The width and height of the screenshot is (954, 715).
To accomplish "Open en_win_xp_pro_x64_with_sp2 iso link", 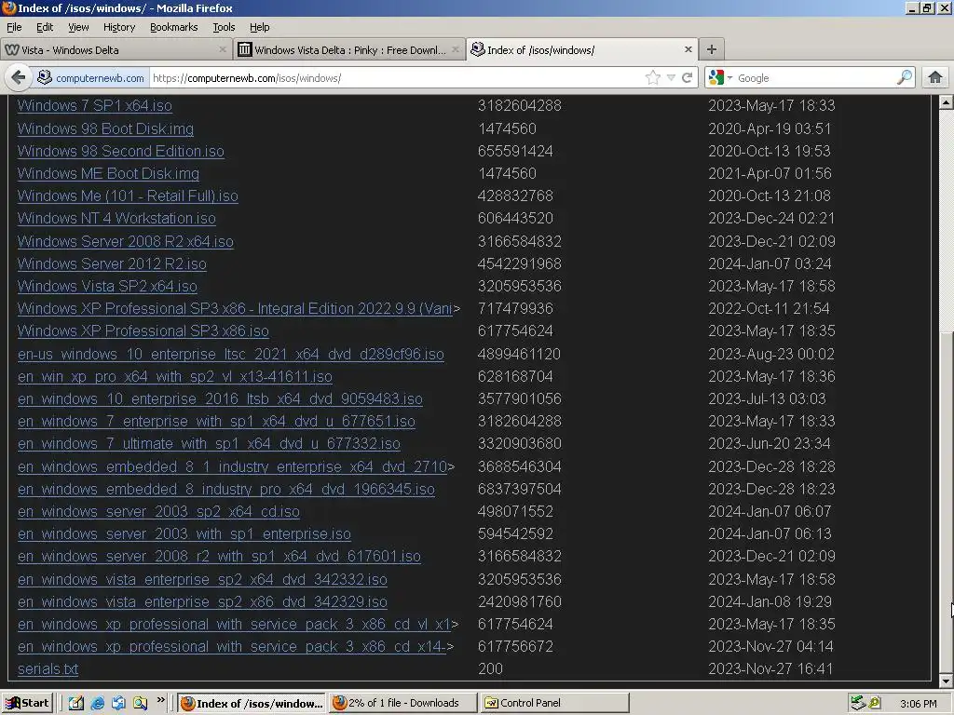I will click(174, 376).
